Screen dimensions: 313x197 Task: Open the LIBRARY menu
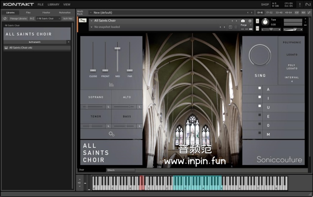click(x=53, y=5)
